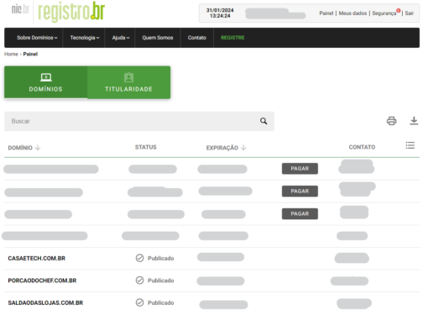The height and width of the screenshot is (315, 428).
Task: Click the PAGAR button in the first row
Action: click(300, 169)
